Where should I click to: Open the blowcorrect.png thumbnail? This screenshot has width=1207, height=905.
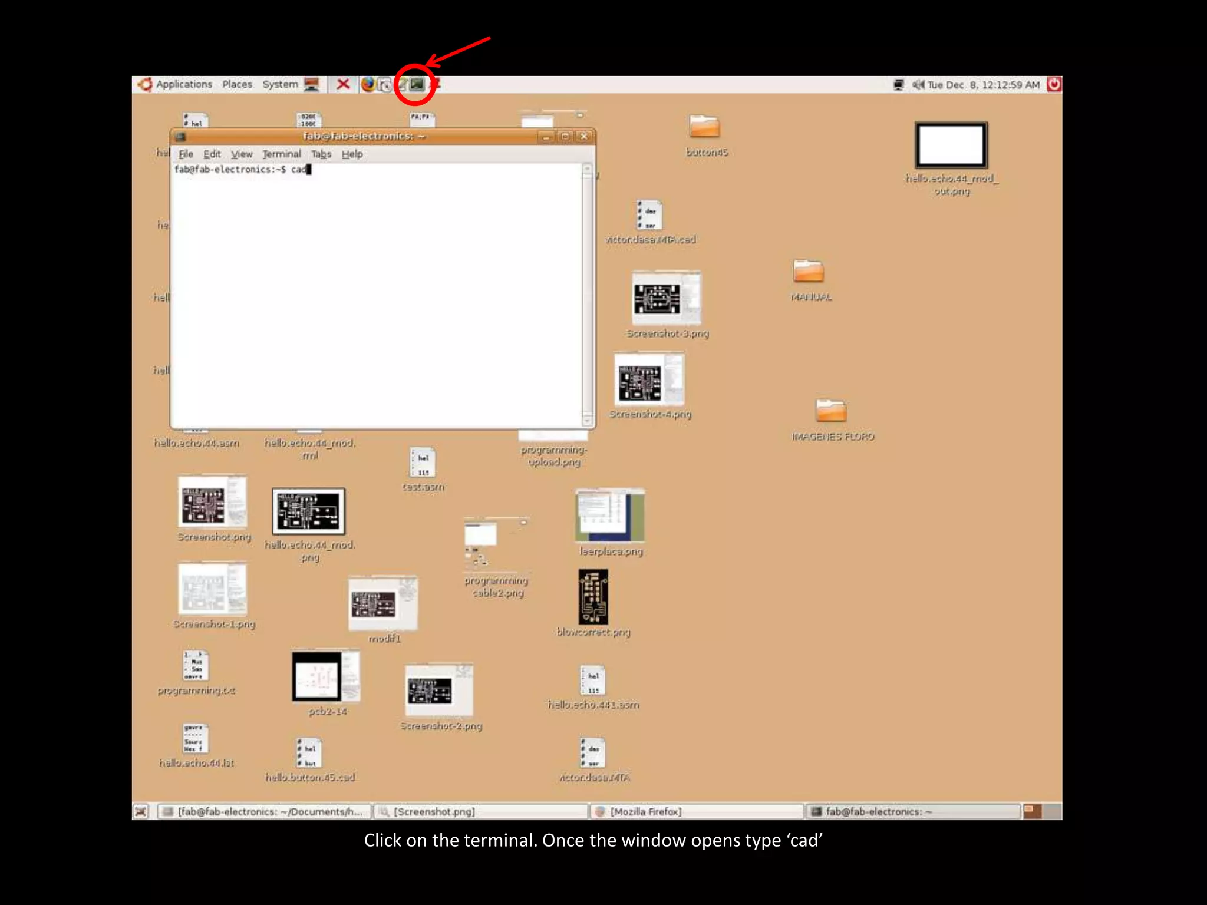pyautogui.click(x=593, y=596)
